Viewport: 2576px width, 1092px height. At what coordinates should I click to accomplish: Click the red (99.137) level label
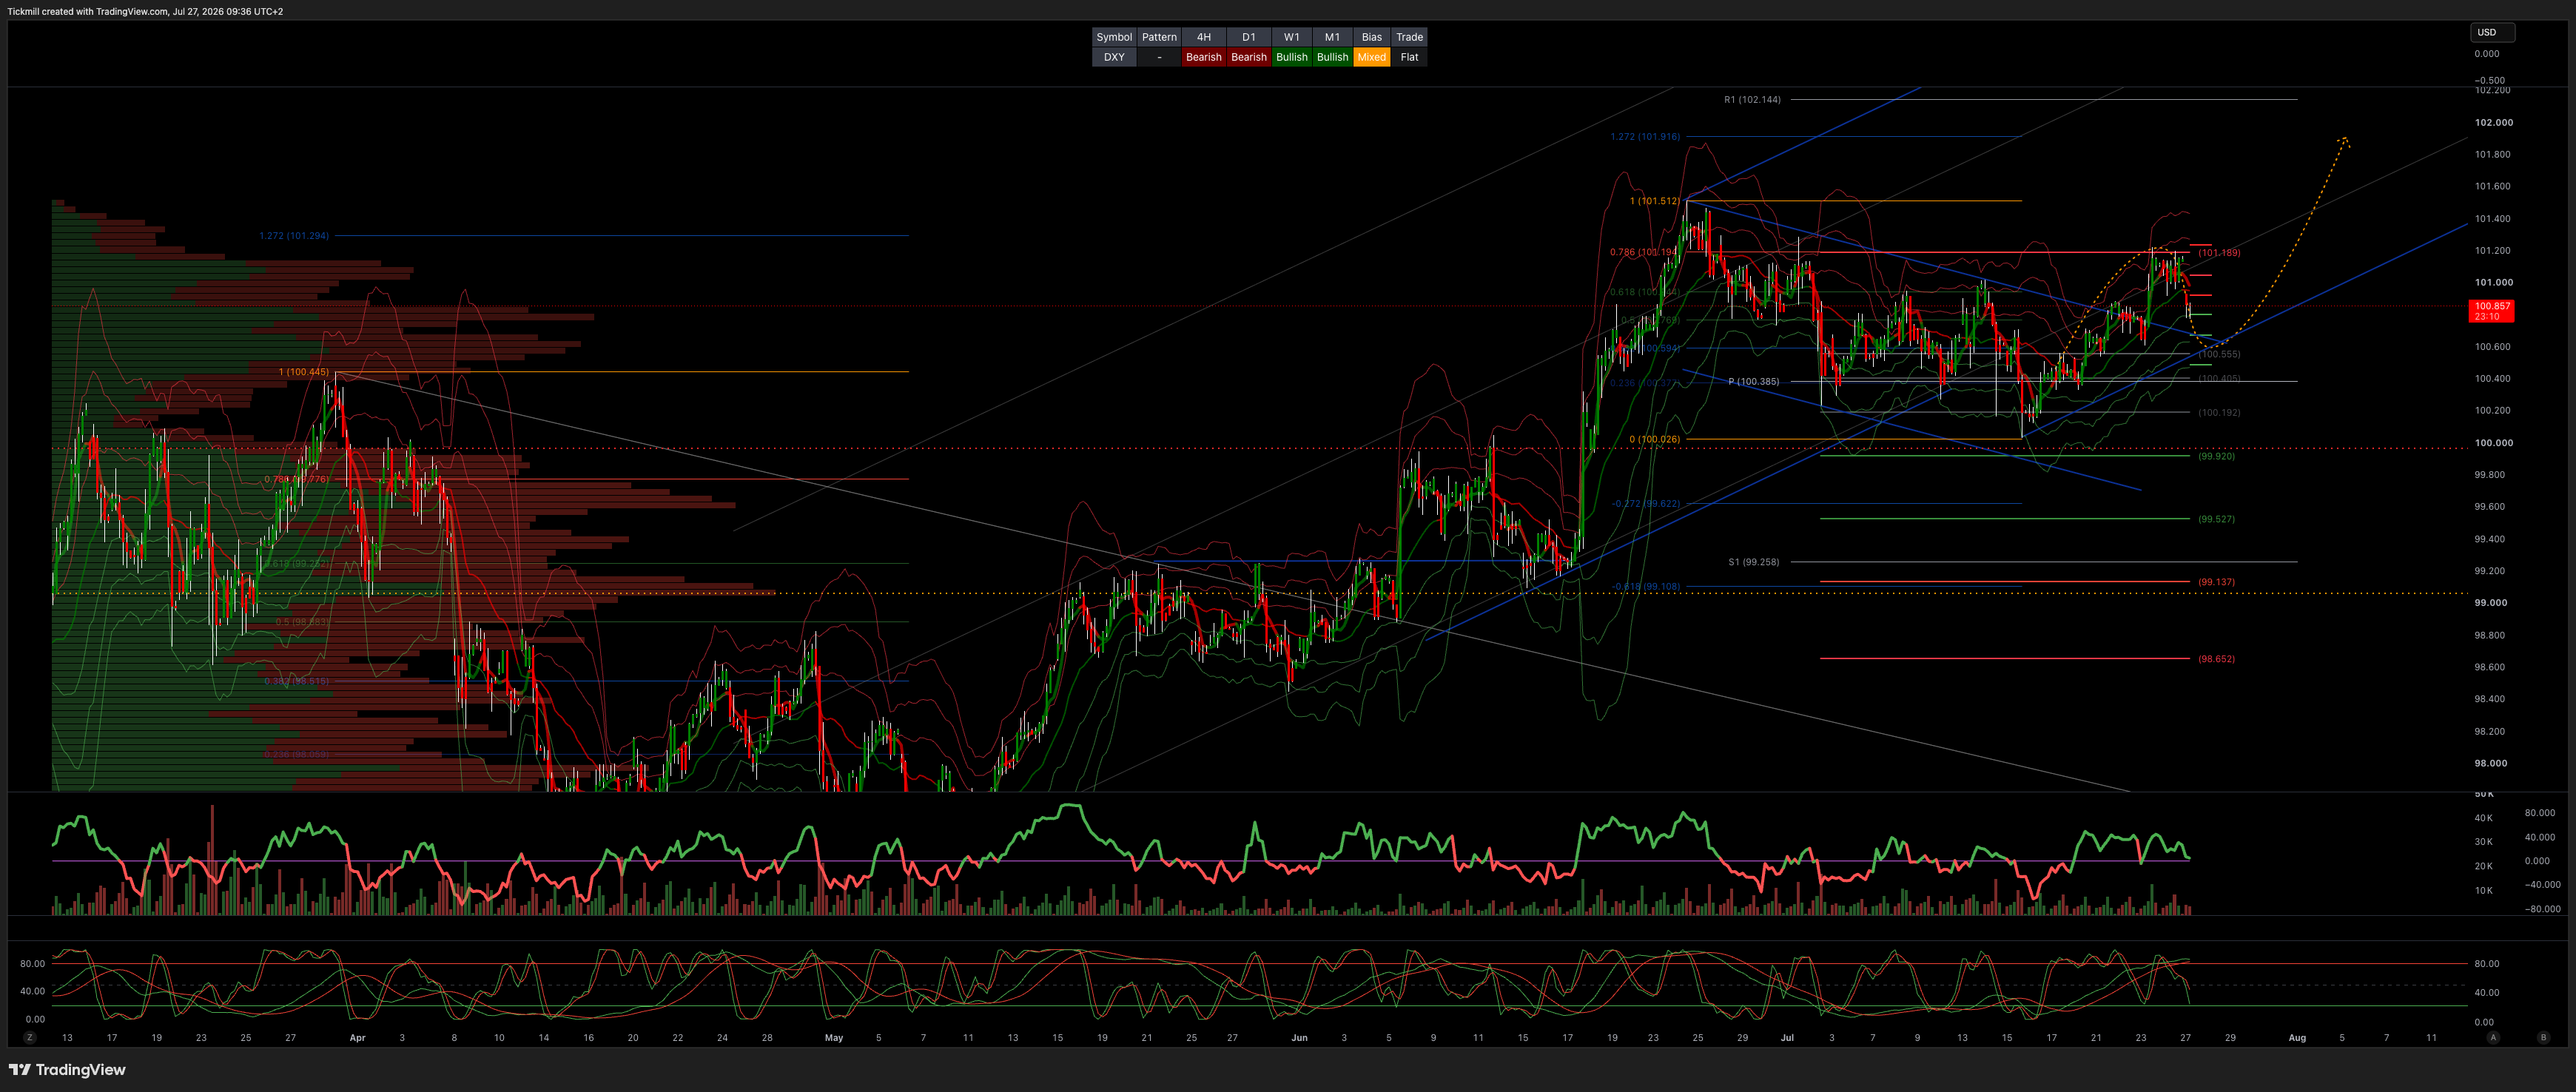[2216, 582]
